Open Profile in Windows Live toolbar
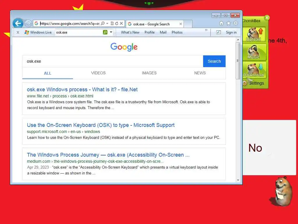Screen dimensions: 298x224 150,32
